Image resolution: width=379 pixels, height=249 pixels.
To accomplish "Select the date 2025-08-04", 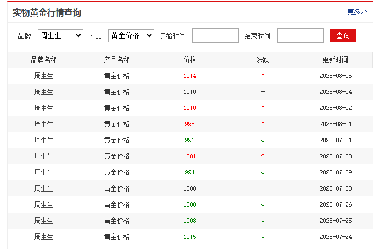I will (x=336, y=92).
